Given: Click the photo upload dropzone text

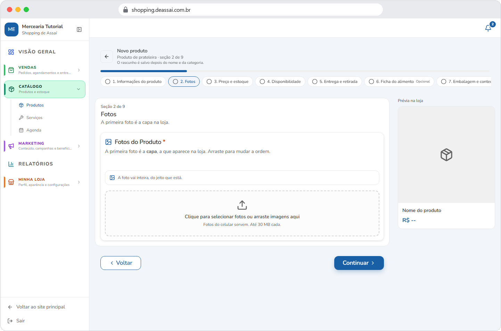Looking at the screenshot, I should (242, 217).
